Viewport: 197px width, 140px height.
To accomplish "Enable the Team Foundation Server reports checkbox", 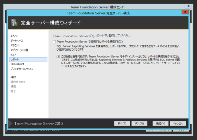I will point(54,42).
